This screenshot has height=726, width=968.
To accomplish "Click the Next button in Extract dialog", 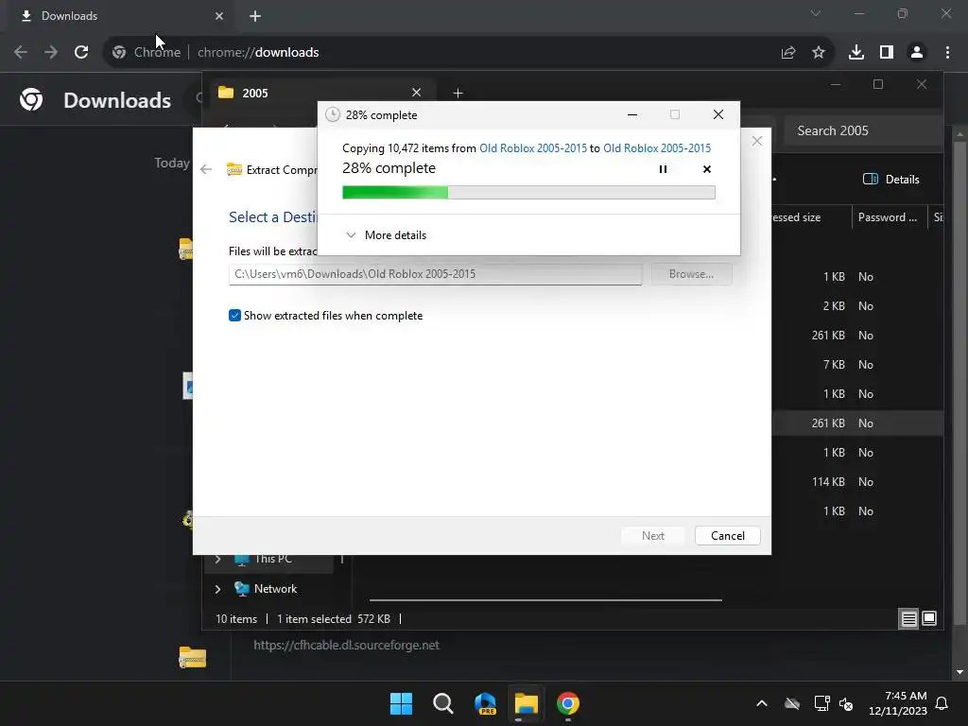I will coord(652,536).
